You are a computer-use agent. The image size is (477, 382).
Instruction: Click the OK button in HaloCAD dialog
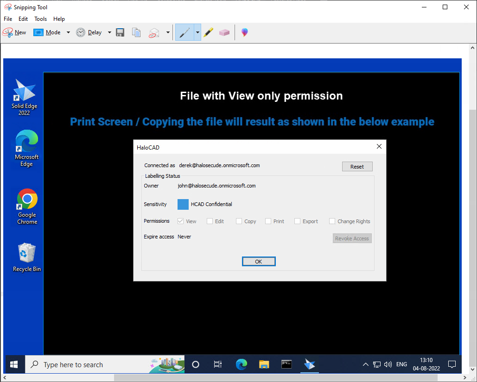[259, 262]
